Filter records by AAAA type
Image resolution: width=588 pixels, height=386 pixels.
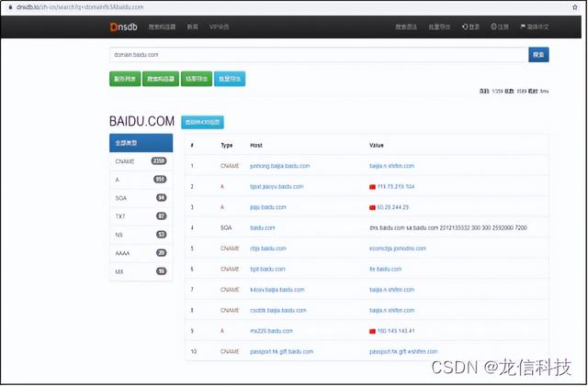coord(141,253)
